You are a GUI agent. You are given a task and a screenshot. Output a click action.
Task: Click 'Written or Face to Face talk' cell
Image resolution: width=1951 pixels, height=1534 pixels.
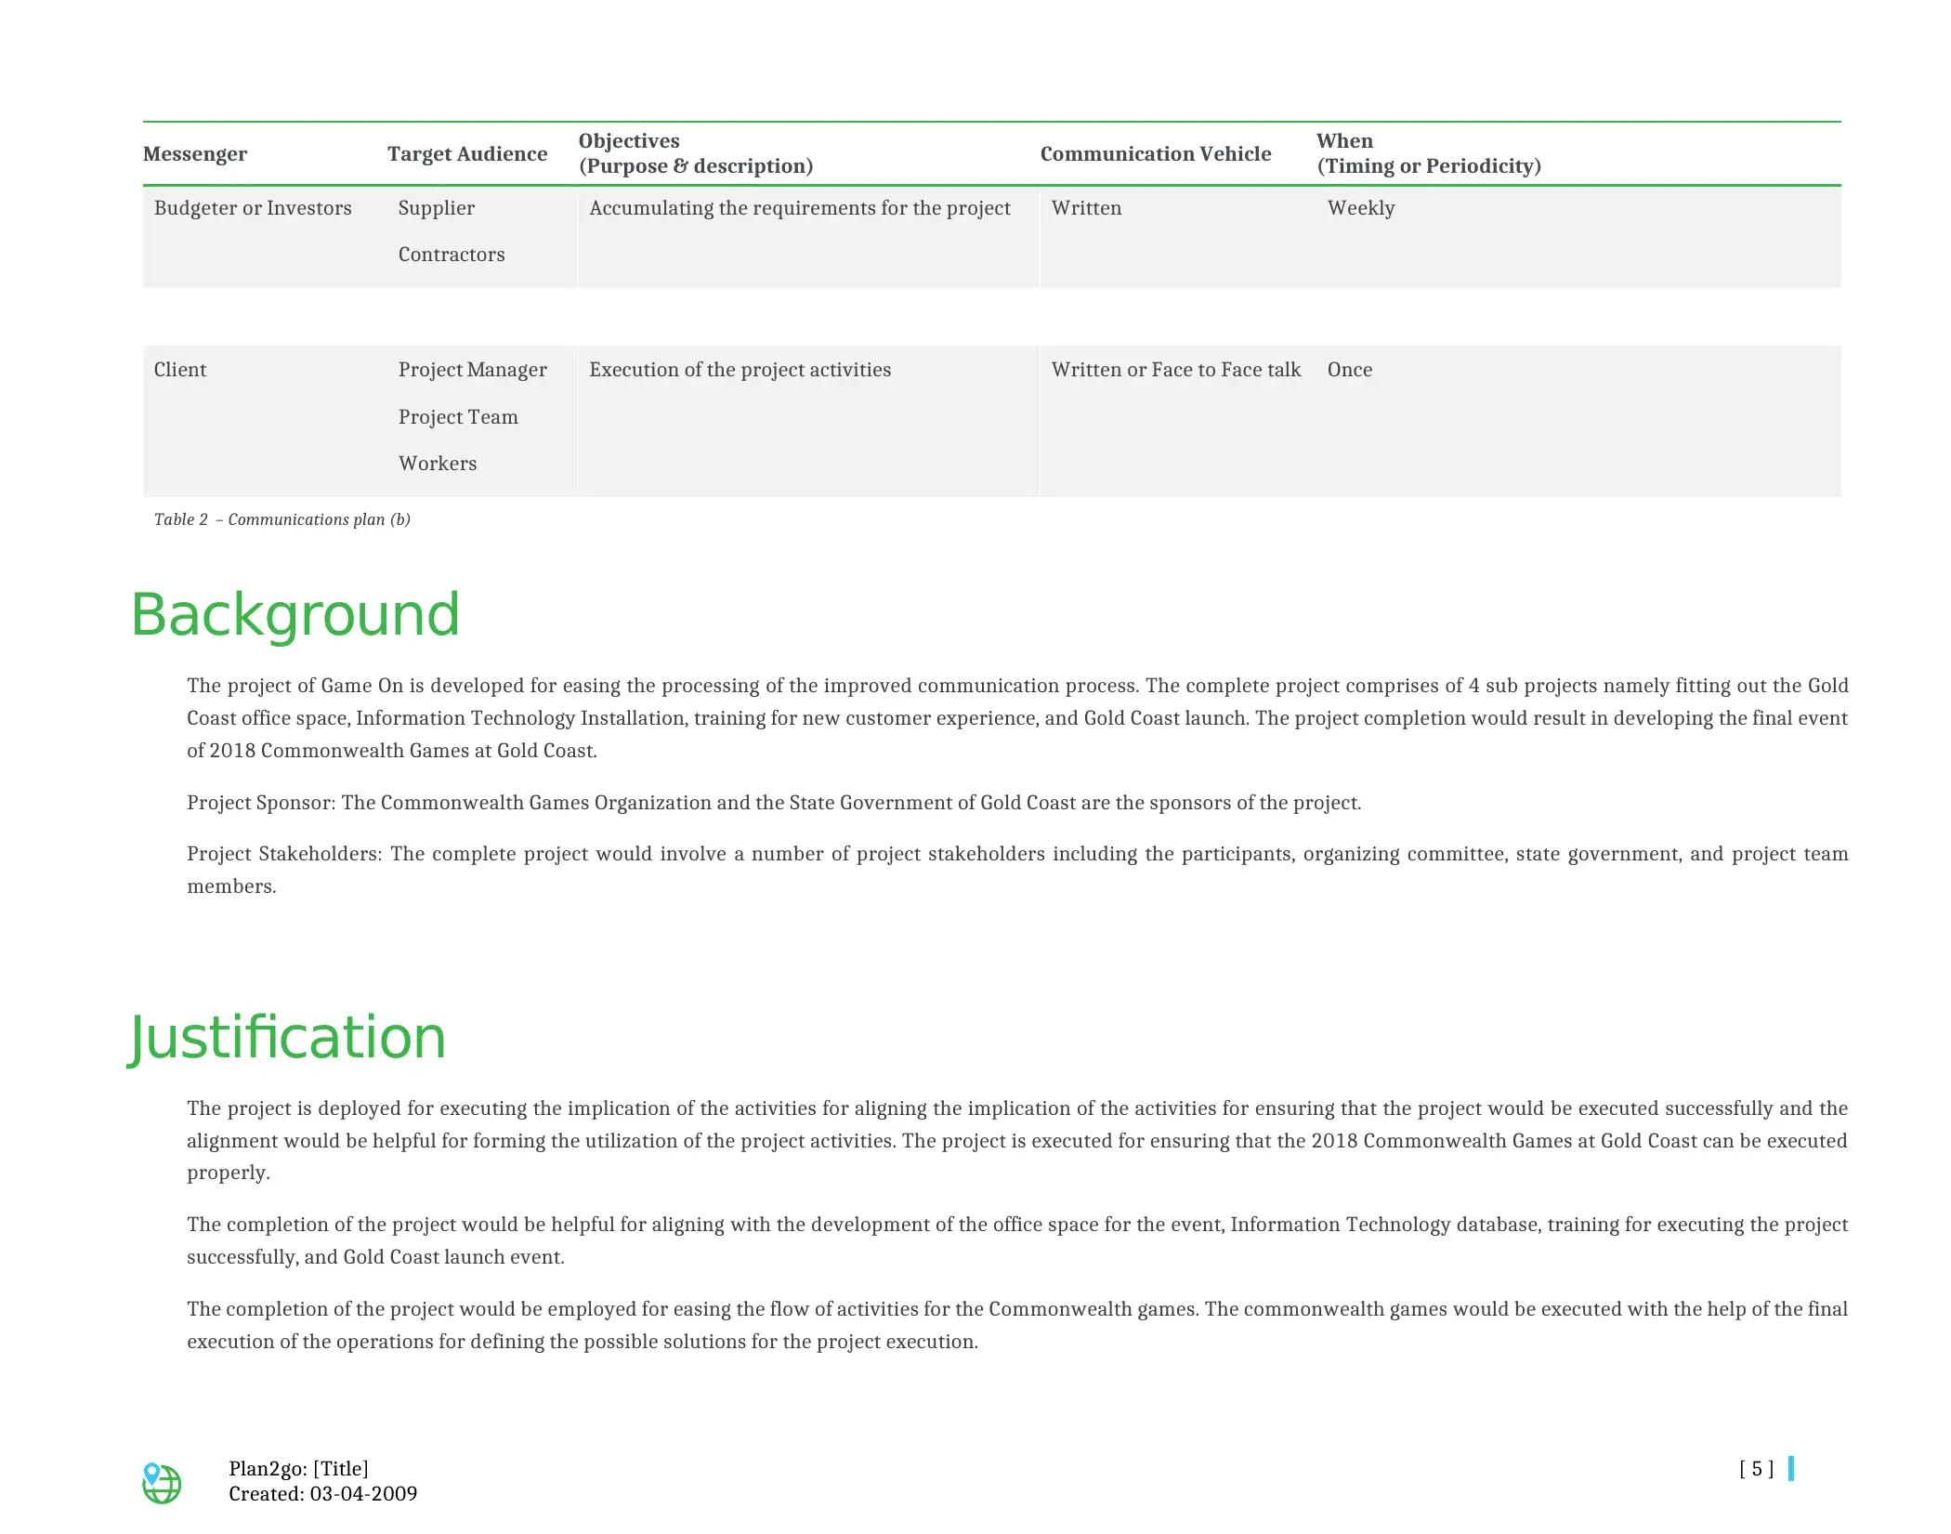(1176, 370)
